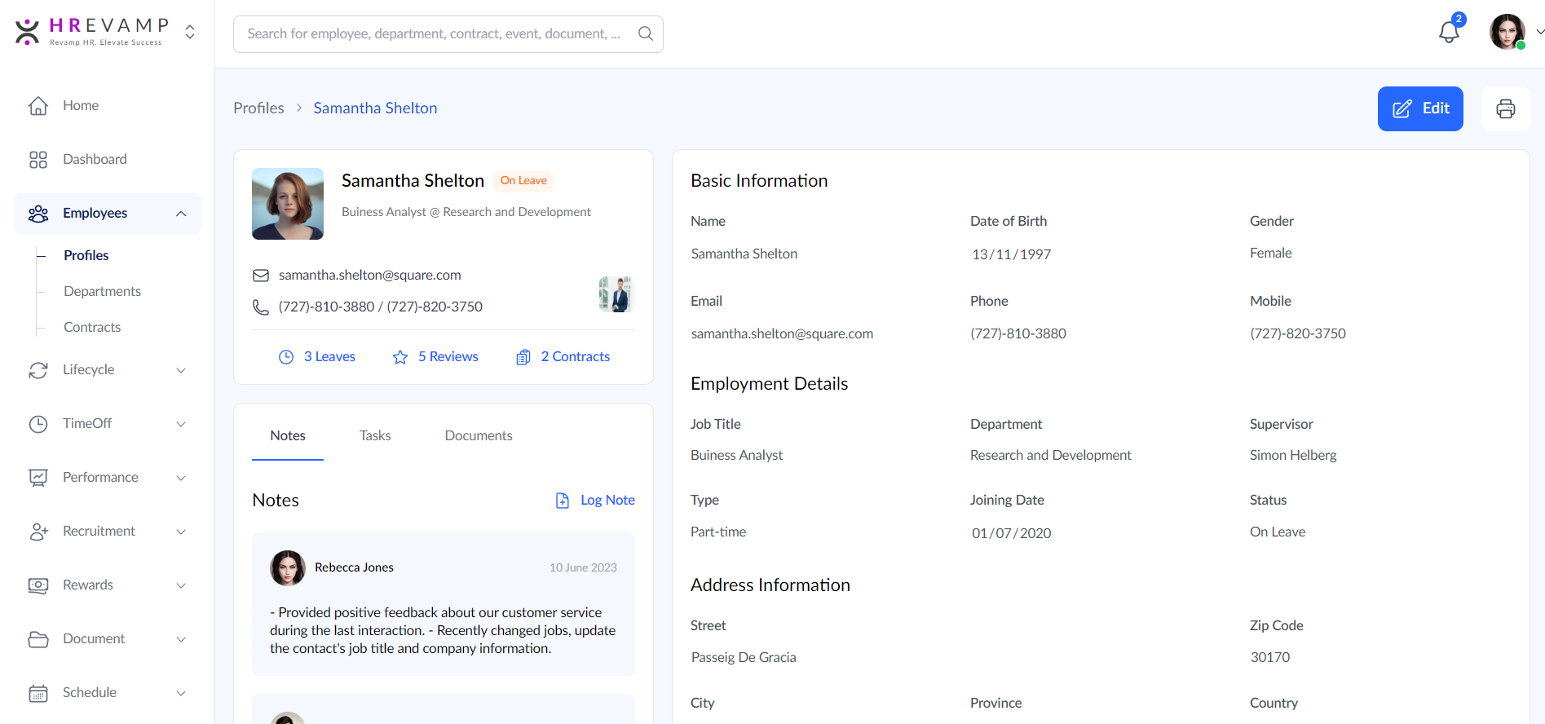The width and height of the screenshot is (1545, 724).
Task: Expand the TimeOff menu
Action: [181, 424]
